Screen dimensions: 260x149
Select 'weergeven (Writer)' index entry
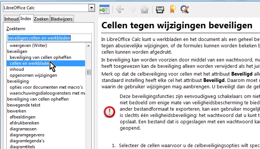28,45
